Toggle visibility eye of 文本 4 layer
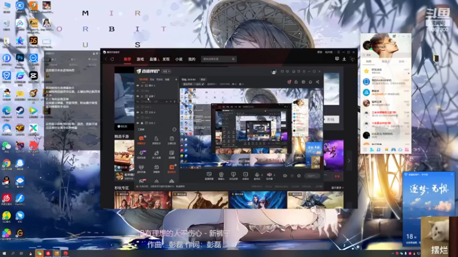Screen dimensions: 458x257 click(x=137, y=112)
